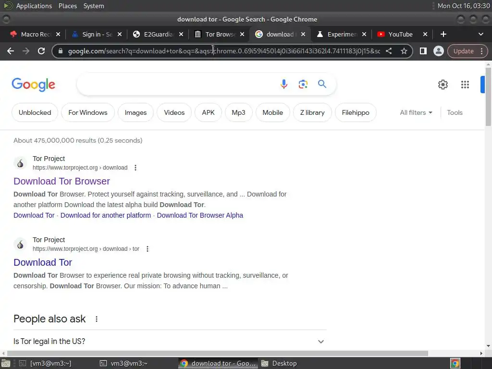Share this page using the share icon

[x=389, y=51]
